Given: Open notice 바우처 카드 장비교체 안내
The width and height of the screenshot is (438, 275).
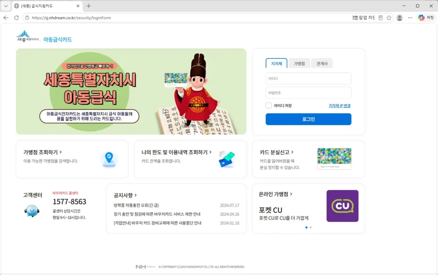Looking at the screenshot, I should (x=157, y=223).
